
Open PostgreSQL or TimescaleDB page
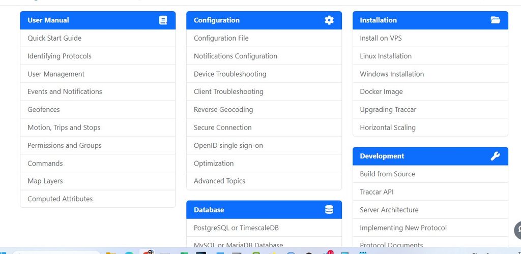(264, 228)
